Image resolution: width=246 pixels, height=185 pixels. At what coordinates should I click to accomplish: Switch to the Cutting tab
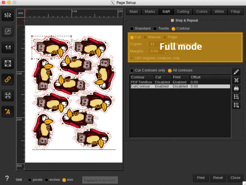[183, 12]
